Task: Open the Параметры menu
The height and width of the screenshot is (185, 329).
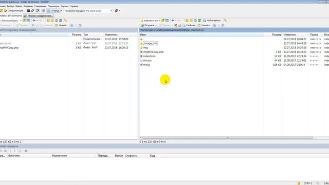Action: 53,6
